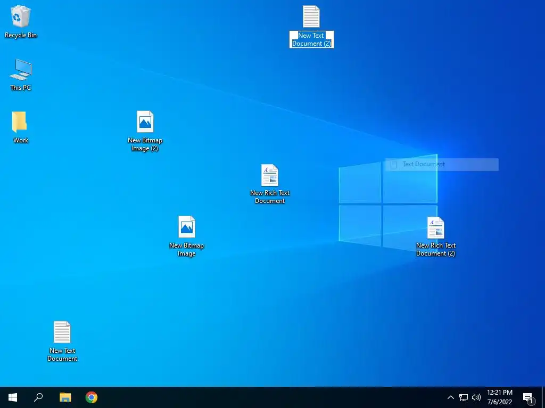
Task: Open File Explorer from the taskbar
Action: (65, 397)
